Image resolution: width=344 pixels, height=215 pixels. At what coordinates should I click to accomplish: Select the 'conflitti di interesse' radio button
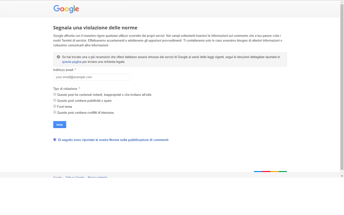click(55, 112)
